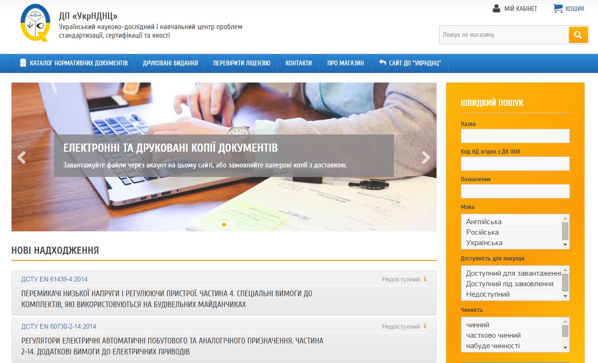Focus the Пошук по магазину search field
The image size is (598, 363).
[504, 35]
